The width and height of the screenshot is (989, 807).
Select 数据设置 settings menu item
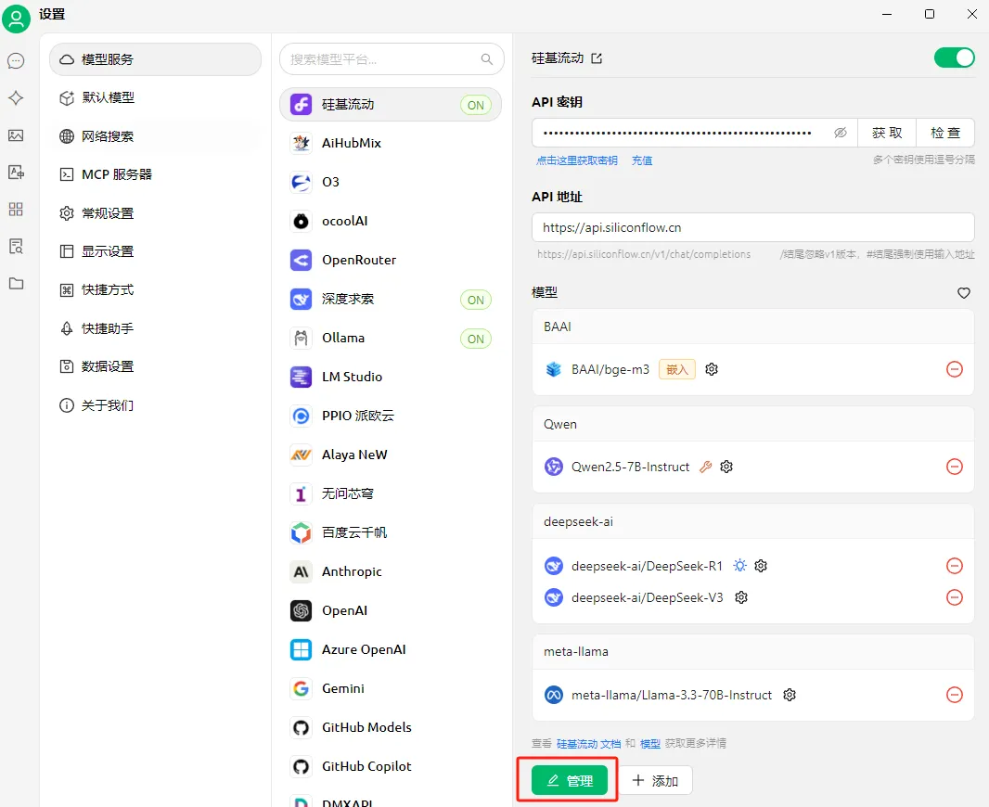coord(155,366)
